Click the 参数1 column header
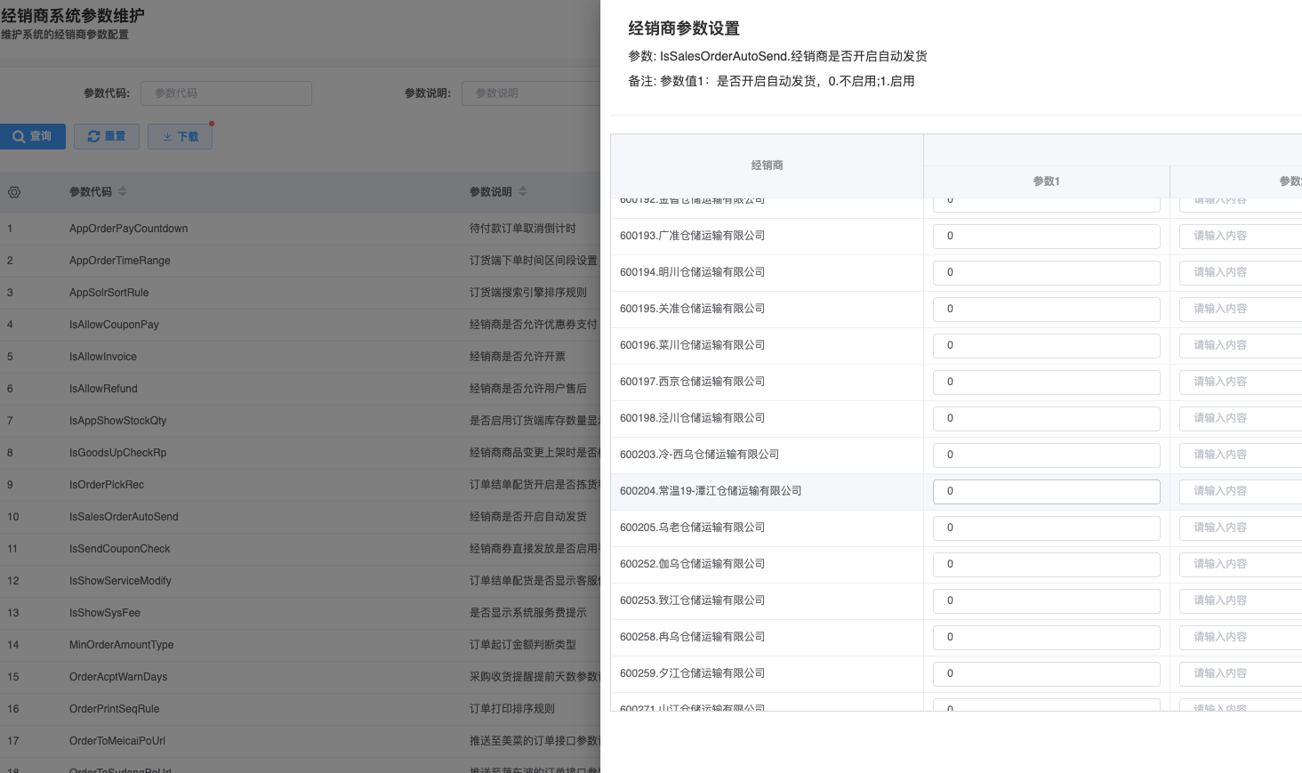1302x773 pixels. (1046, 181)
